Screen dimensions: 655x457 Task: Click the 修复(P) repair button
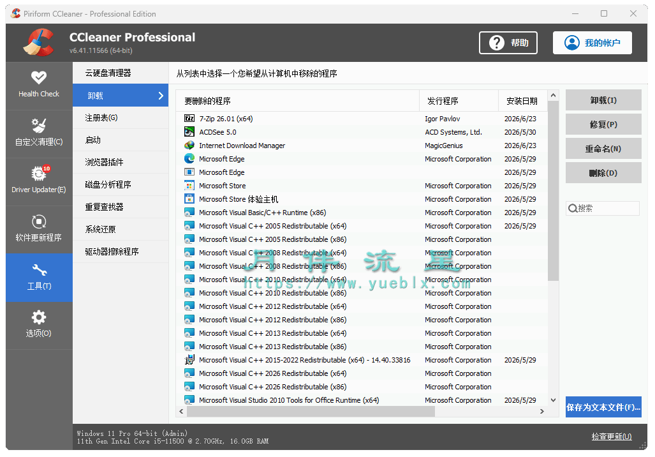tap(603, 124)
